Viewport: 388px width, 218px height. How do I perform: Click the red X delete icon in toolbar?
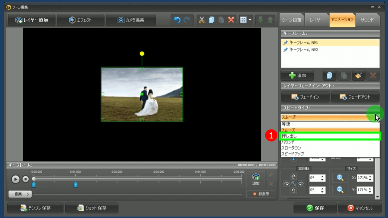[x=231, y=20]
